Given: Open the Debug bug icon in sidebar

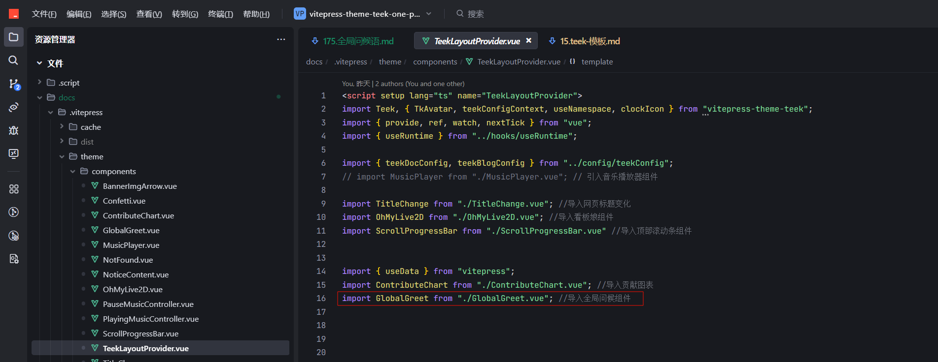Looking at the screenshot, I should click(x=14, y=130).
